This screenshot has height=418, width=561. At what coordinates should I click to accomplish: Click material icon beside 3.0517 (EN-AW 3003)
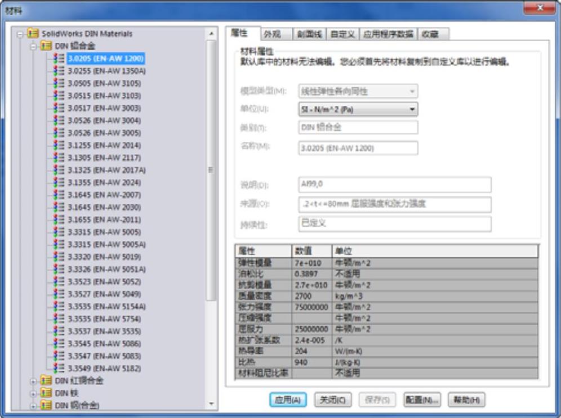59,108
